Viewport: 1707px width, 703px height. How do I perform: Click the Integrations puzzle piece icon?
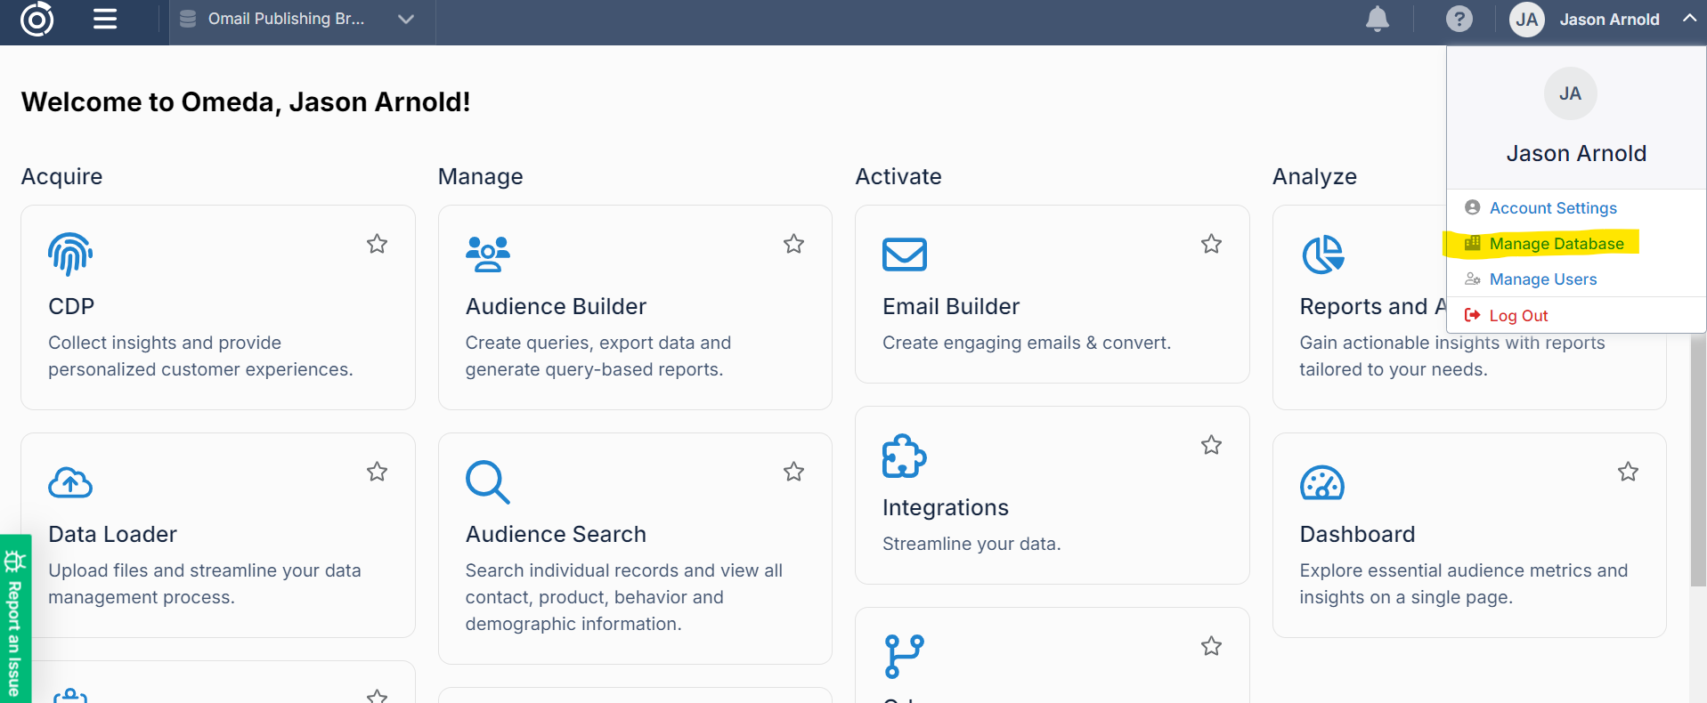coord(904,456)
